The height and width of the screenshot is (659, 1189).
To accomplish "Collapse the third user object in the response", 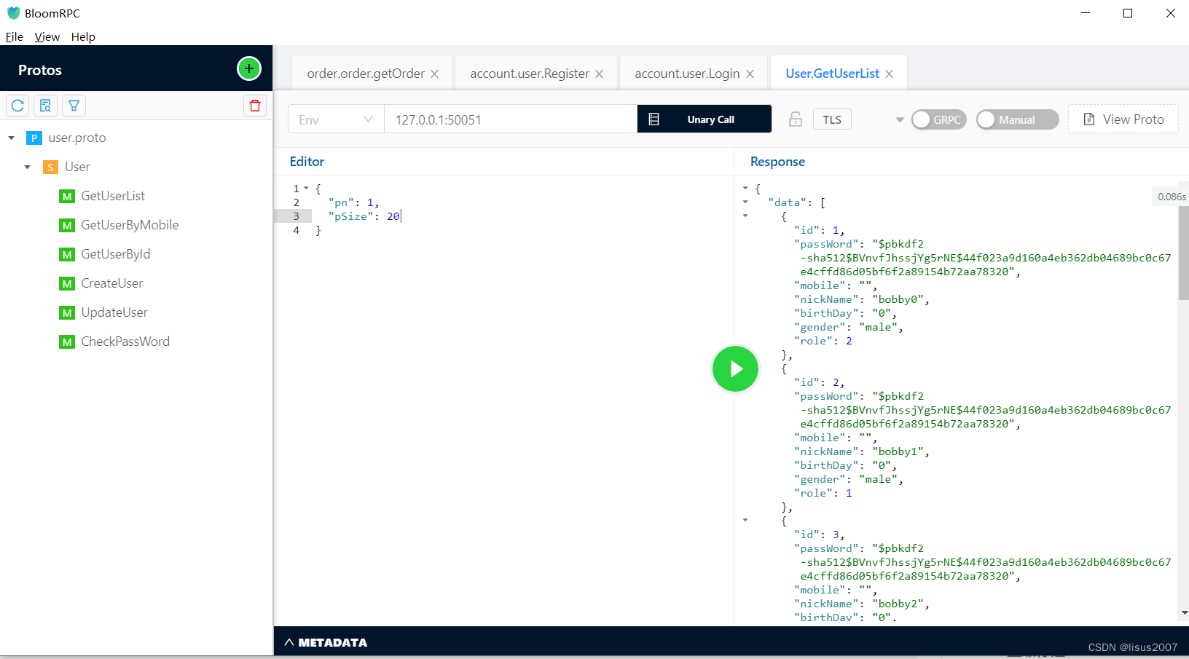I will click(745, 521).
